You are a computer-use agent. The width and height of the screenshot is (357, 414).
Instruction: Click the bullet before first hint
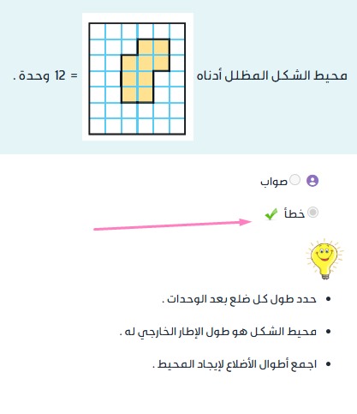click(x=328, y=299)
